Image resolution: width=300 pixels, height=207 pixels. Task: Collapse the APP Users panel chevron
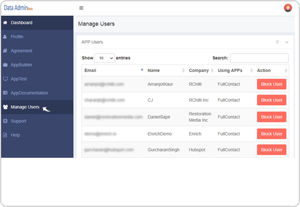(x=287, y=42)
